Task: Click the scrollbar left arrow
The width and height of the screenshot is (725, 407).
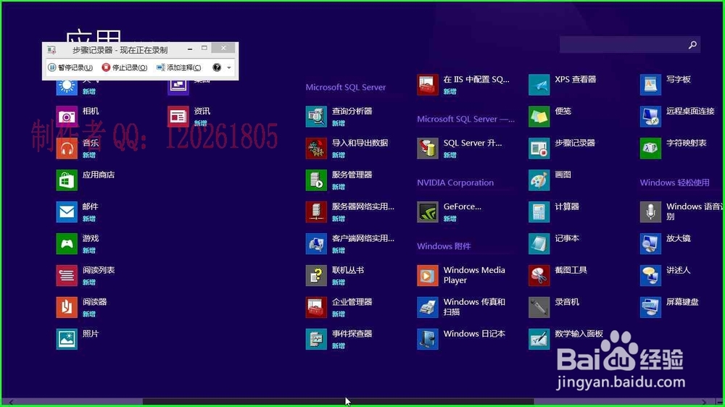Action: coord(11,402)
